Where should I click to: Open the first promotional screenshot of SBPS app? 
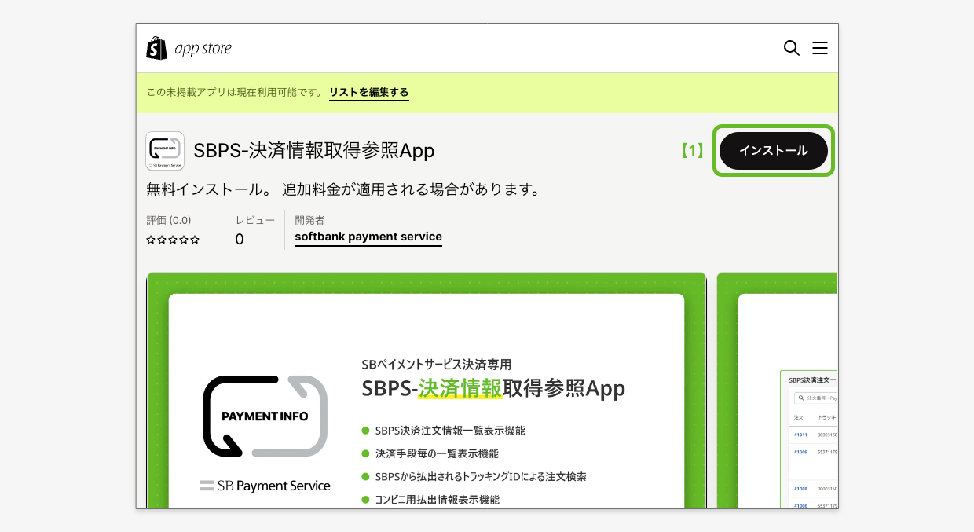427,391
